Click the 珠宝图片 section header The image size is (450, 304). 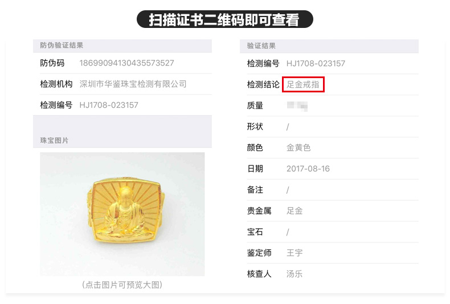click(54, 140)
